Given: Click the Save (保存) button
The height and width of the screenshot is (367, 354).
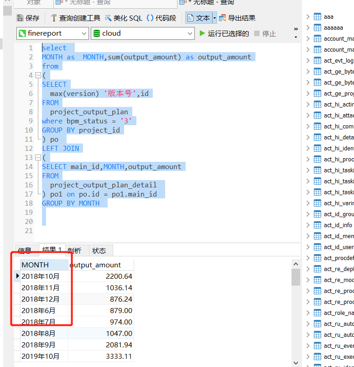Looking at the screenshot, I should pos(28,18).
